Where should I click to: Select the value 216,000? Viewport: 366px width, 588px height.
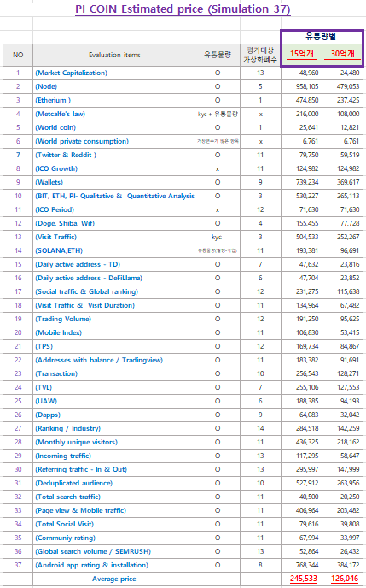click(307, 114)
